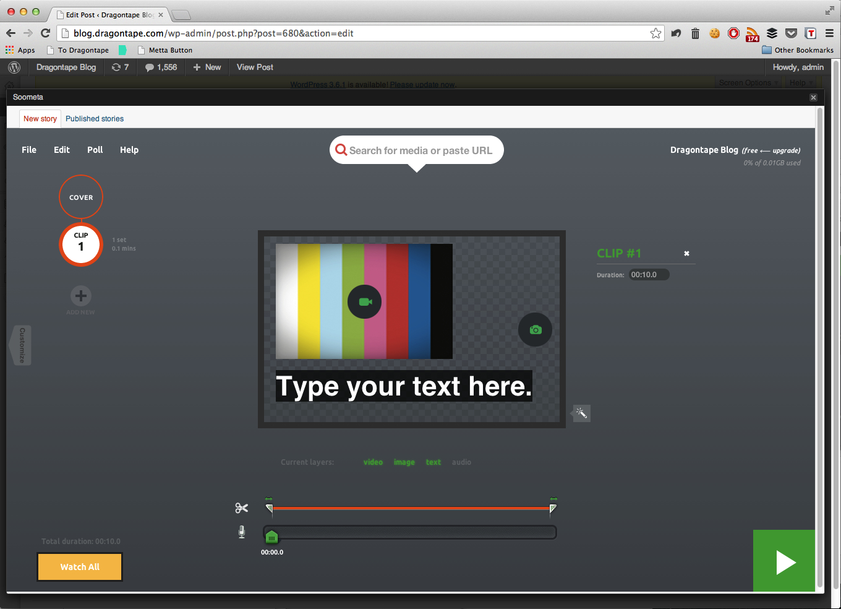This screenshot has height=609, width=841.
Task: Click the green play button
Action: point(784,561)
